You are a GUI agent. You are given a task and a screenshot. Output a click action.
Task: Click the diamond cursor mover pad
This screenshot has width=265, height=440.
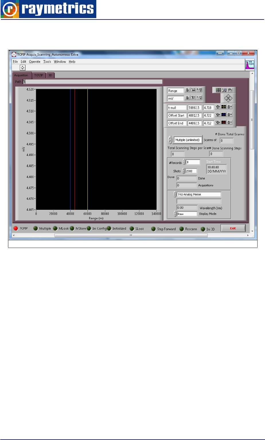[x=228, y=98]
